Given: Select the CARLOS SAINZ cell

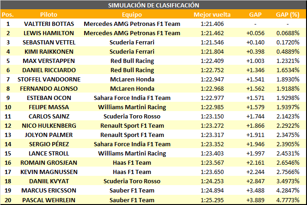Looking at the screenshot, I should coord(49,117).
